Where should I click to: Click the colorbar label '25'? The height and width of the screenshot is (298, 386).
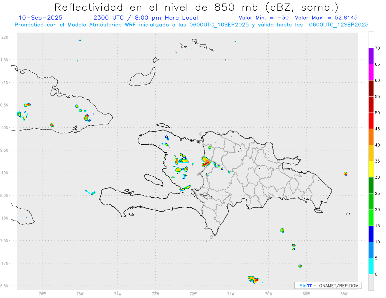pos(377,194)
